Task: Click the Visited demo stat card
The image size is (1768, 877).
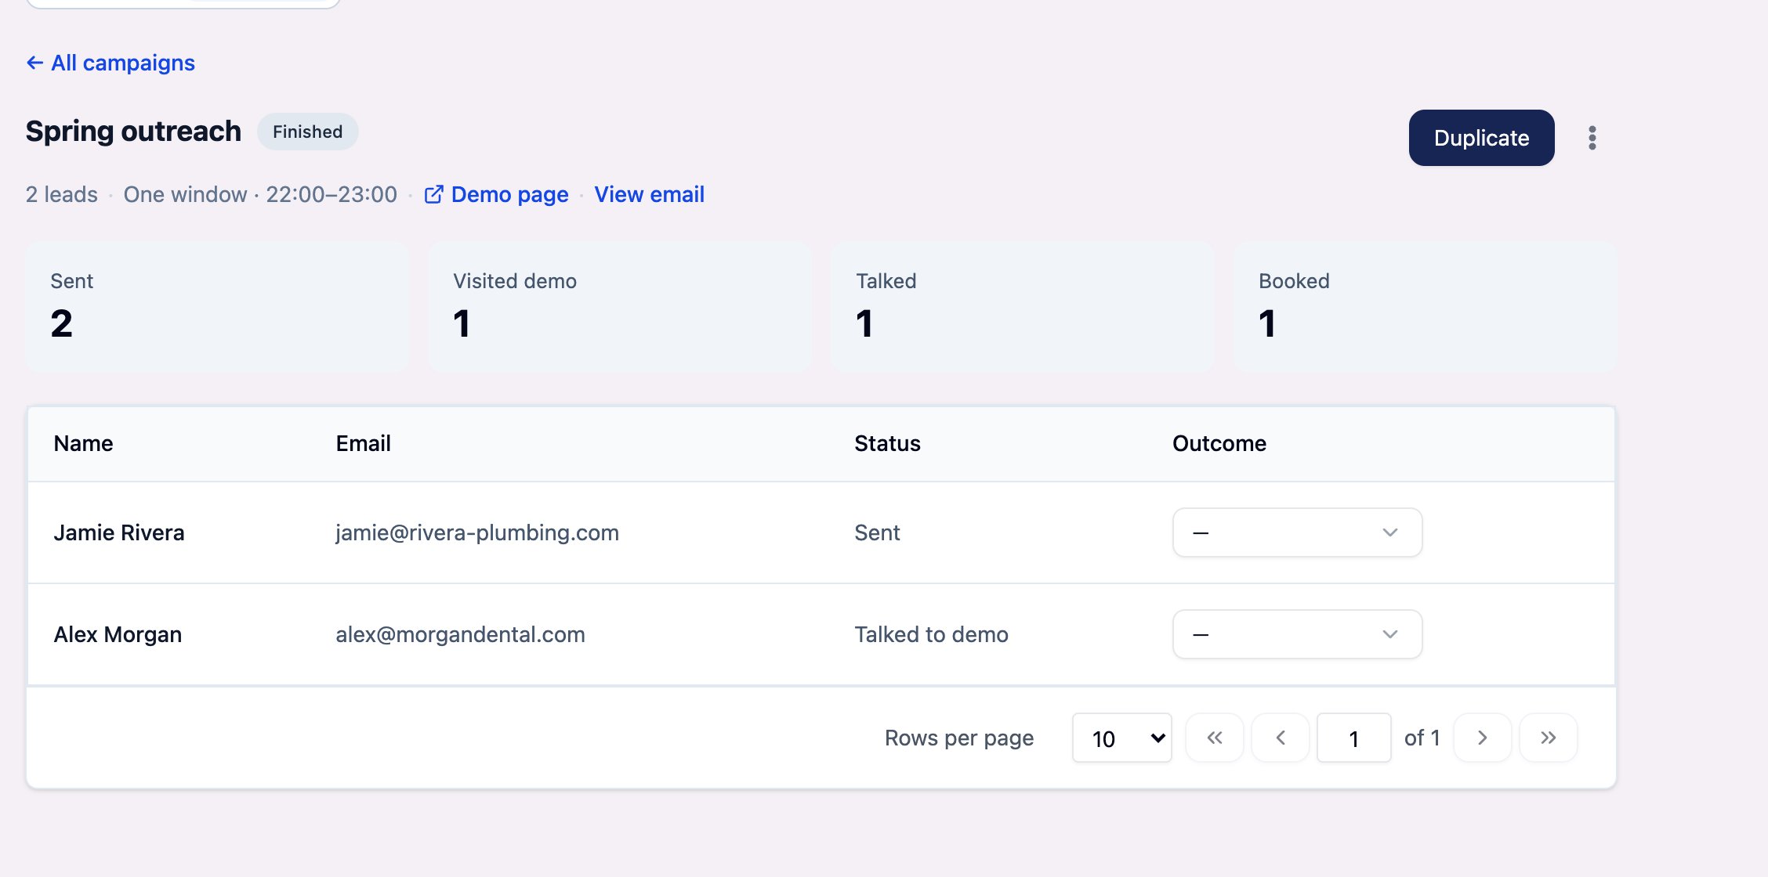Action: [x=620, y=307]
